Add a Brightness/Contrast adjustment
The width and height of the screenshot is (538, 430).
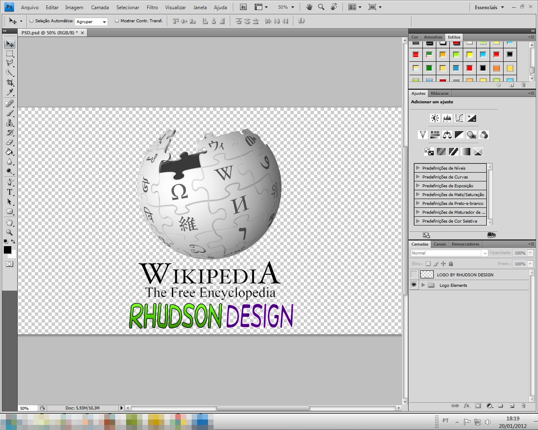coord(435,118)
